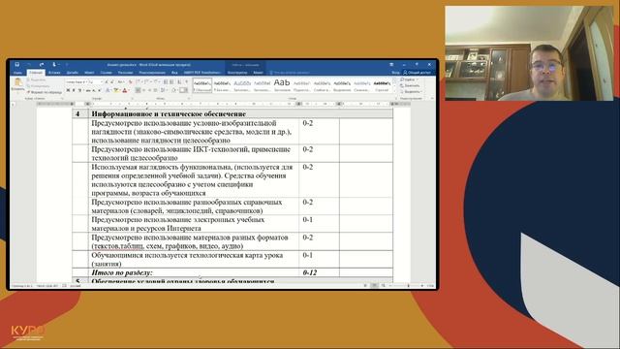Image resolution: width=620 pixels, height=349 pixels.
Task: Align paragraph text to the right
Action: [149, 90]
